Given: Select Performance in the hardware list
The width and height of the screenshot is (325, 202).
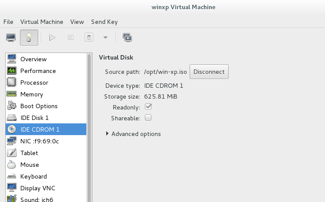Looking at the screenshot, I should 38,71.
